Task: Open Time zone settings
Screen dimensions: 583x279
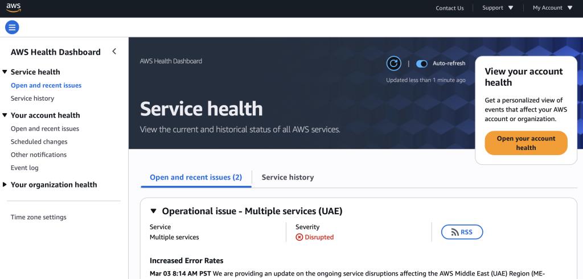Action: pos(39,217)
